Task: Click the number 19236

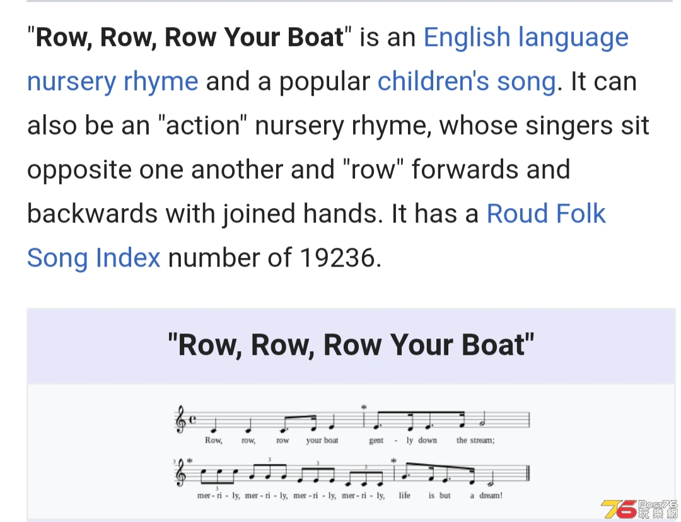Action: 337,257
